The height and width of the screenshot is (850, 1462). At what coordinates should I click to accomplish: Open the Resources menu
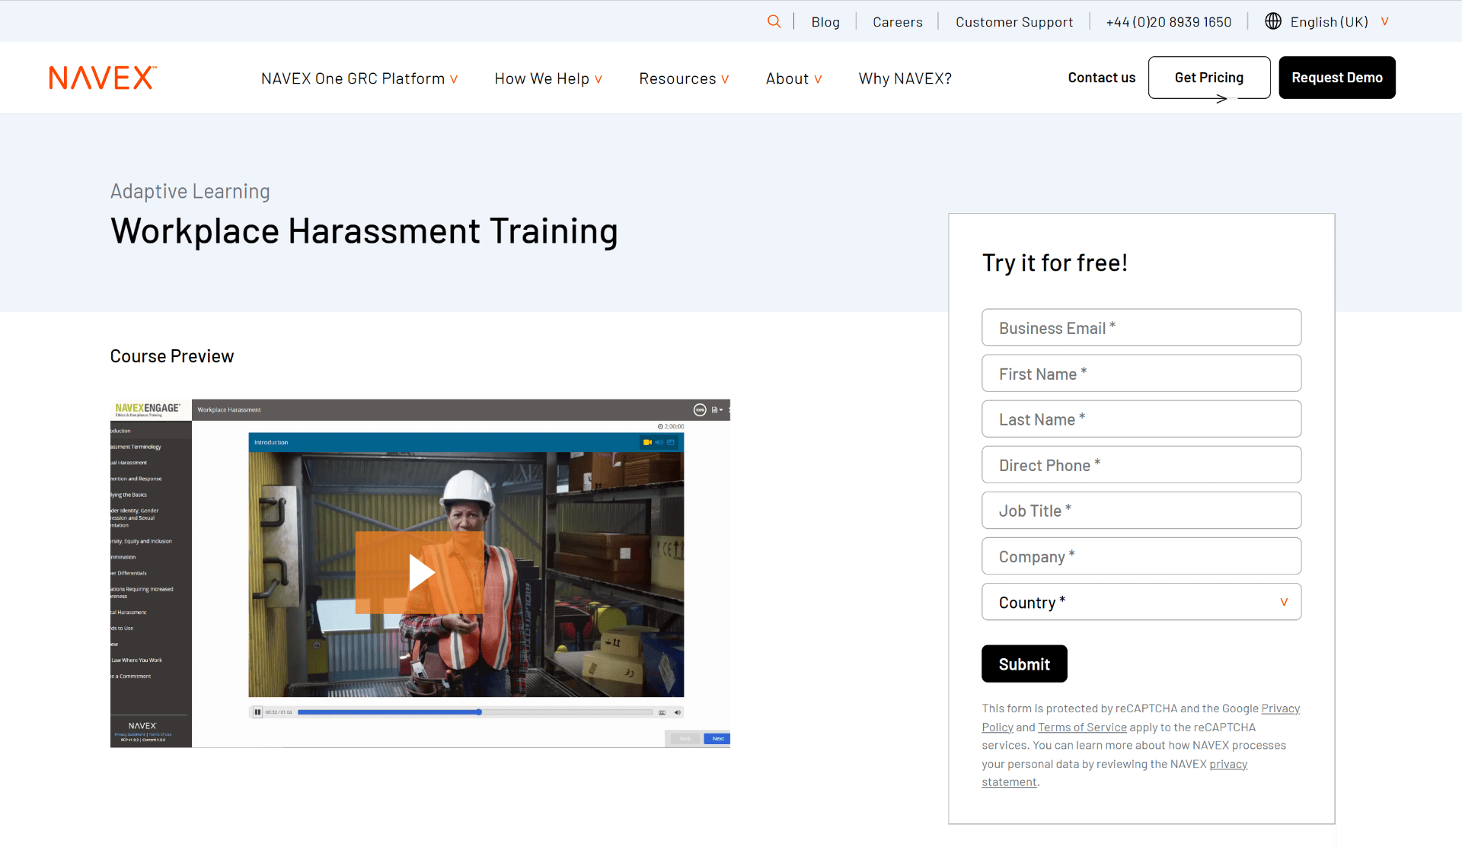click(684, 78)
